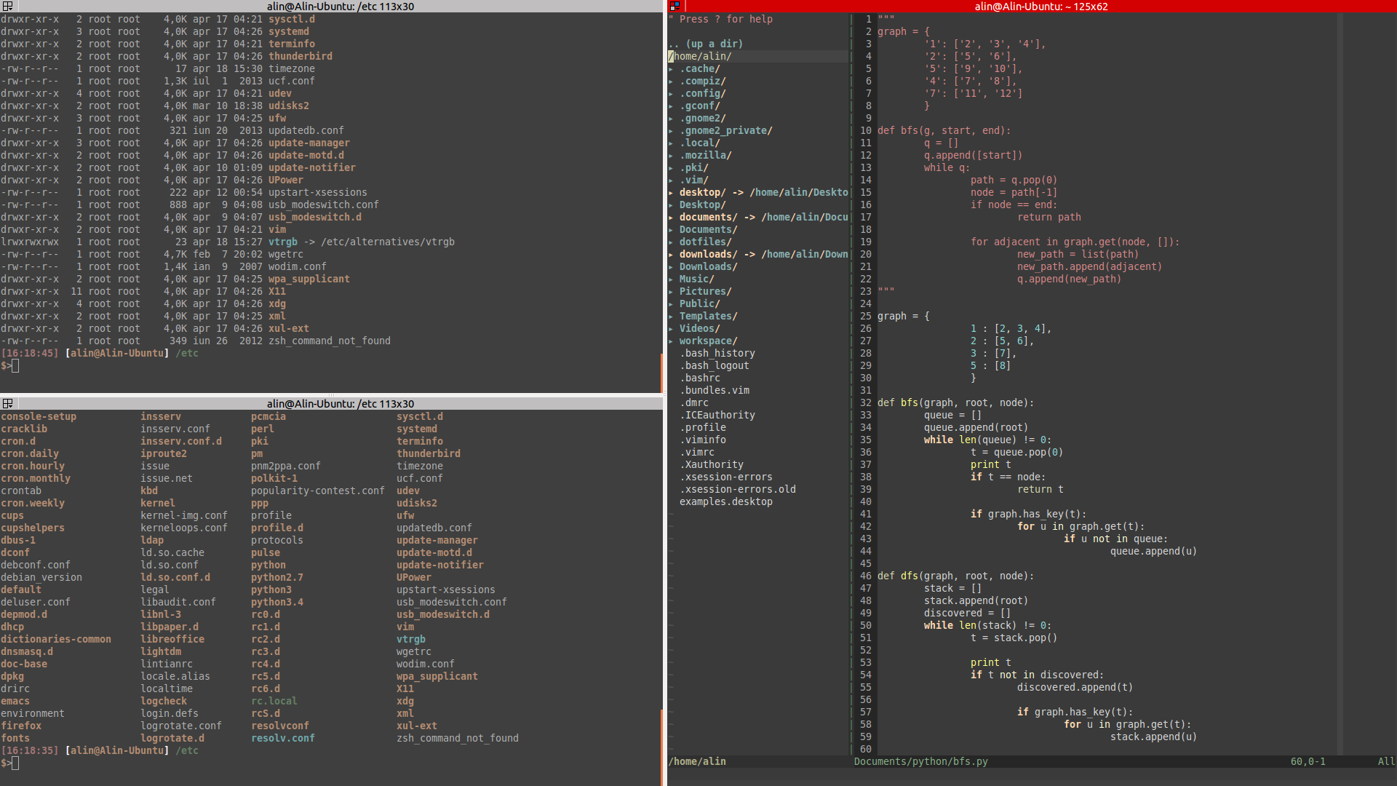Expand the .vim/ folder arrow
1397x786 pixels.
coord(671,180)
